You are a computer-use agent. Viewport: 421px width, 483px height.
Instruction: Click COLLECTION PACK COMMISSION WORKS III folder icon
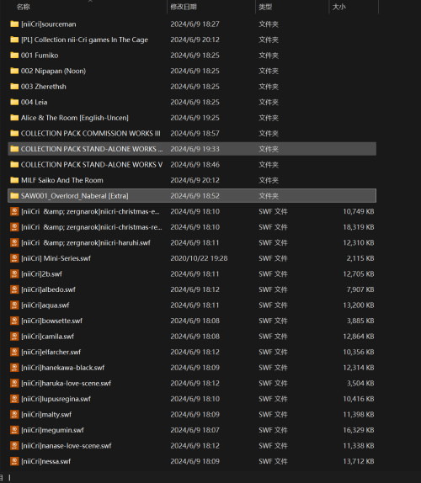tap(14, 134)
